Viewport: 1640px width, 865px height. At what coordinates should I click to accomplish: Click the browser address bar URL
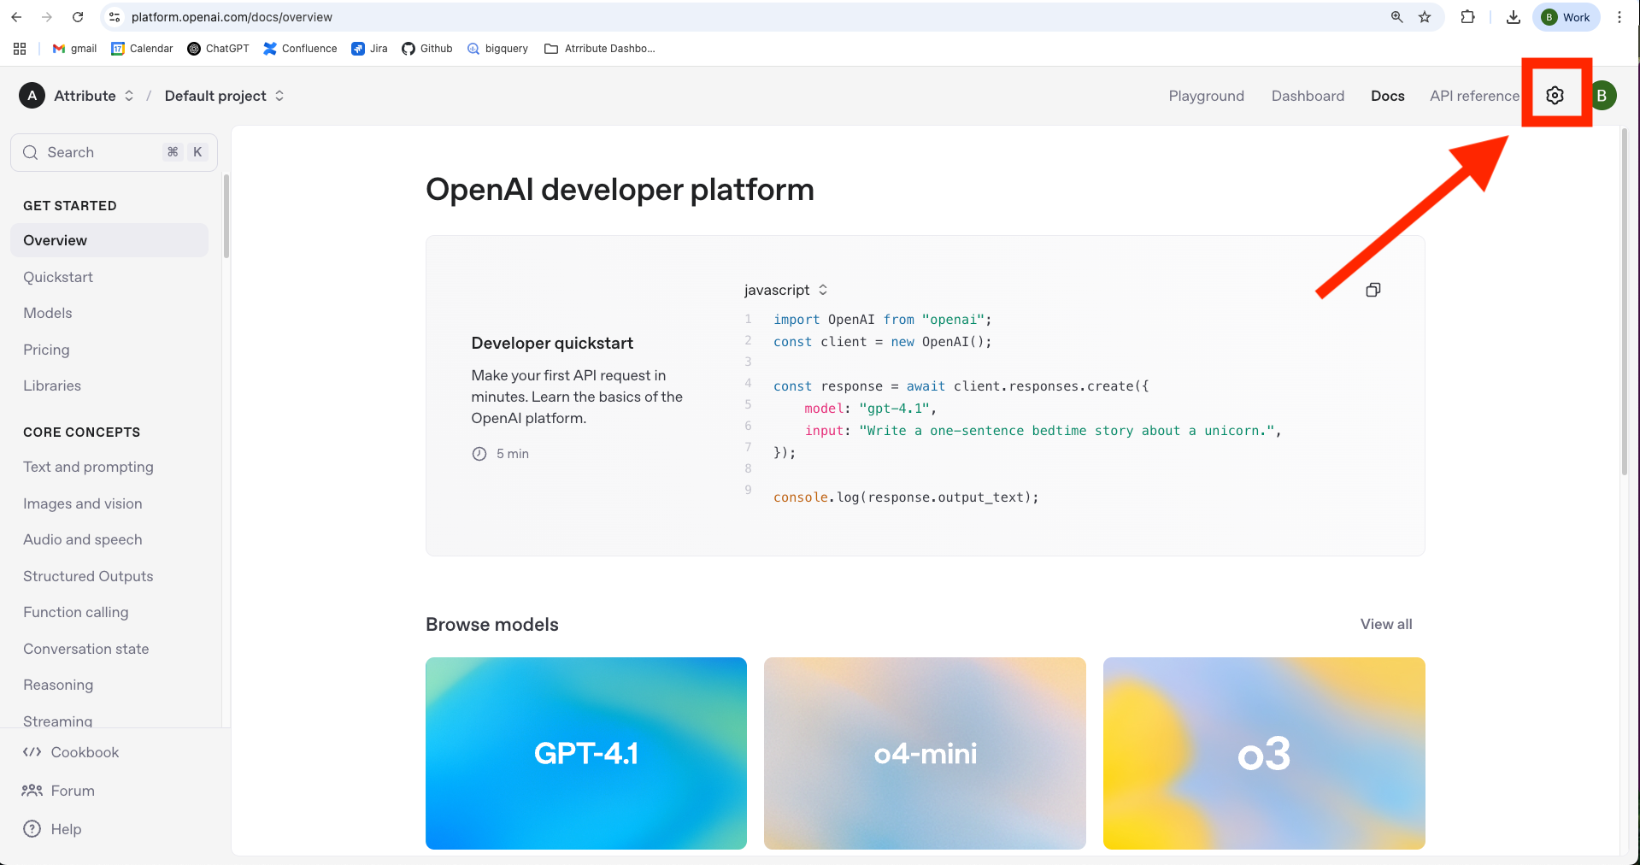pyautogui.click(x=232, y=17)
